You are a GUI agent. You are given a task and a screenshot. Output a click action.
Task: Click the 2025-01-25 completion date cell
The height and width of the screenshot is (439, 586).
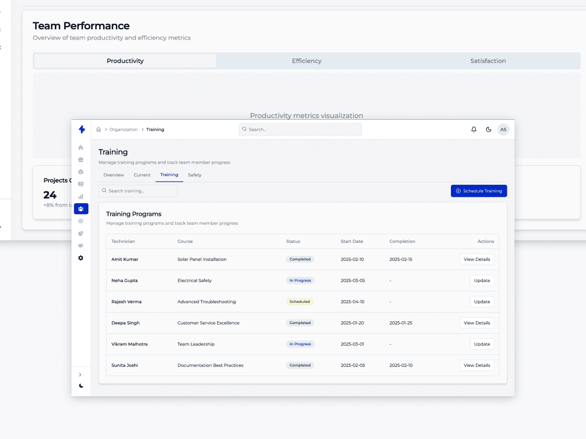coord(400,323)
